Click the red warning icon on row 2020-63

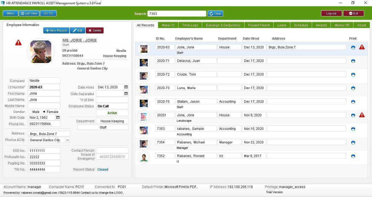click(x=362, y=47)
